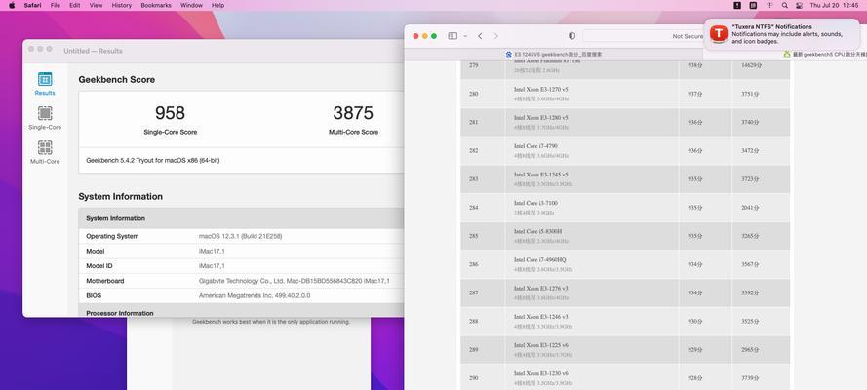Open the Edit menu
Image resolution: width=867 pixels, height=390 pixels.
tap(75, 5)
